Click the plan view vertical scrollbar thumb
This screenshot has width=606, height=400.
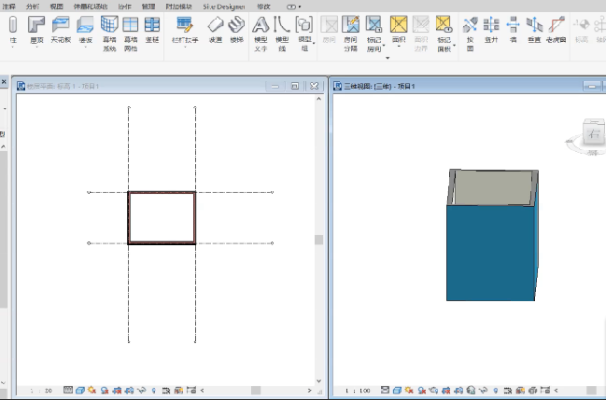pos(318,240)
